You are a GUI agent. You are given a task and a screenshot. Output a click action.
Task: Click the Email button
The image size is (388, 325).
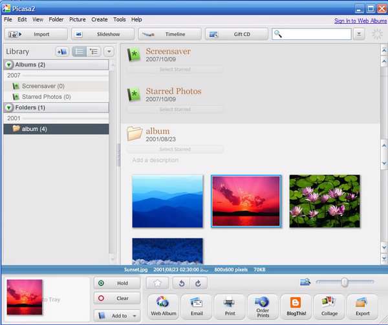[197, 307]
